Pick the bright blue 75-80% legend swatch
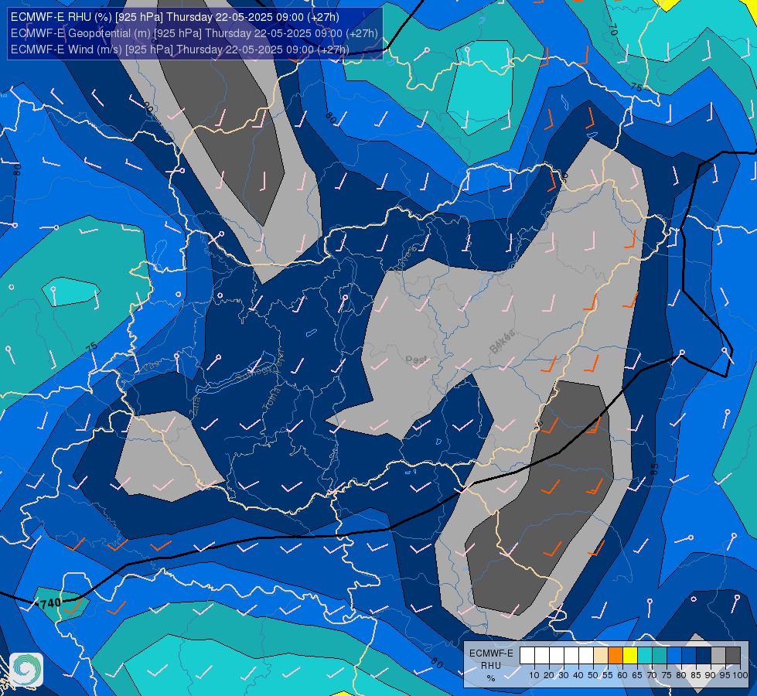Screen dimensions: 757x696 tap(674, 656)
